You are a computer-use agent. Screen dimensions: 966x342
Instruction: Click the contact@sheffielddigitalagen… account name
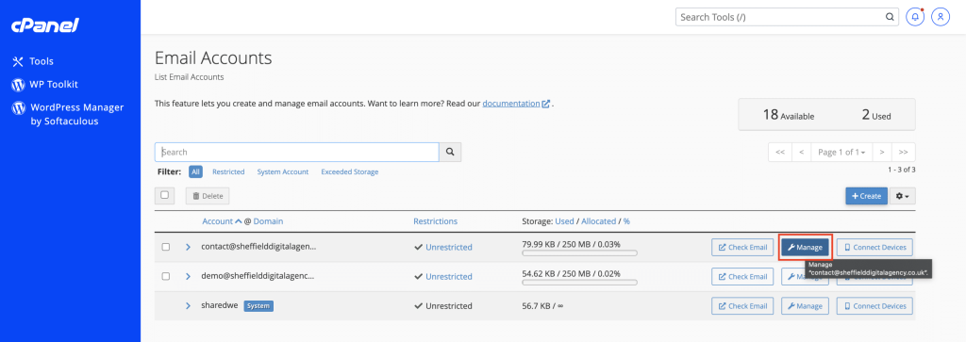pos(258,247)
